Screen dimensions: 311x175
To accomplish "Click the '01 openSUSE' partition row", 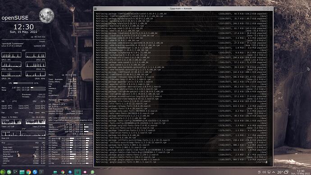I will (70, 138).
